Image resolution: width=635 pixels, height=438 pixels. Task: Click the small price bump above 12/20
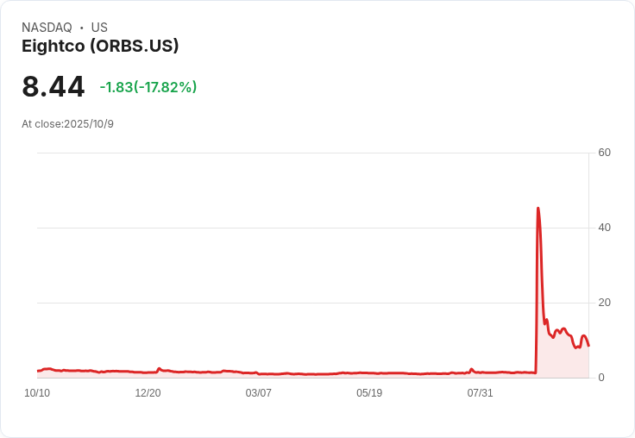pyautogui.click(x=160, y=368)
